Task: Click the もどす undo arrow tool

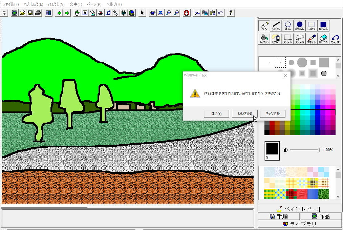Action: 335,39
